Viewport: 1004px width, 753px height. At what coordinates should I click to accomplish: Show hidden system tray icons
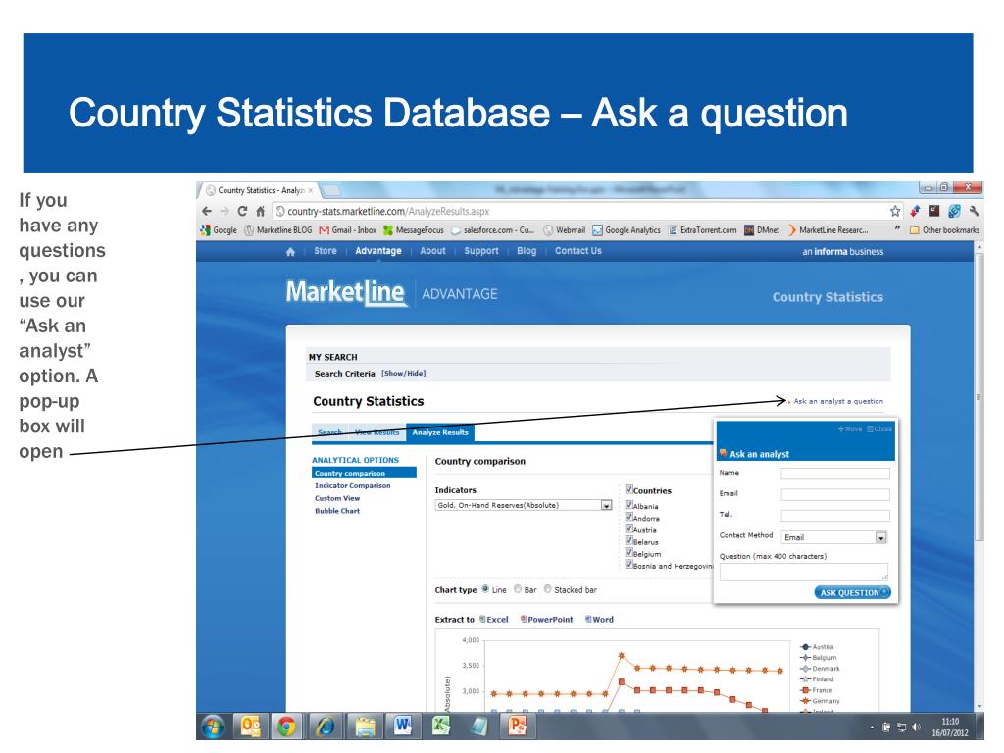pyautogui.click(x=872, y=728)
